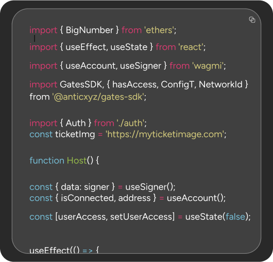Click the useSigner() call
273x262 pixels.
coord(149,187)
